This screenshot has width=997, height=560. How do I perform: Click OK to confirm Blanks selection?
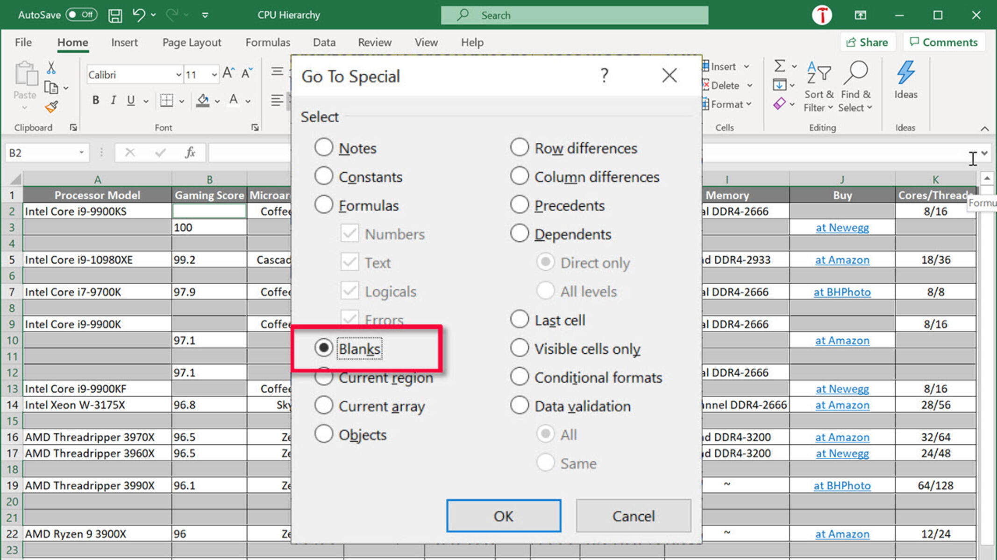pos(503,516)
